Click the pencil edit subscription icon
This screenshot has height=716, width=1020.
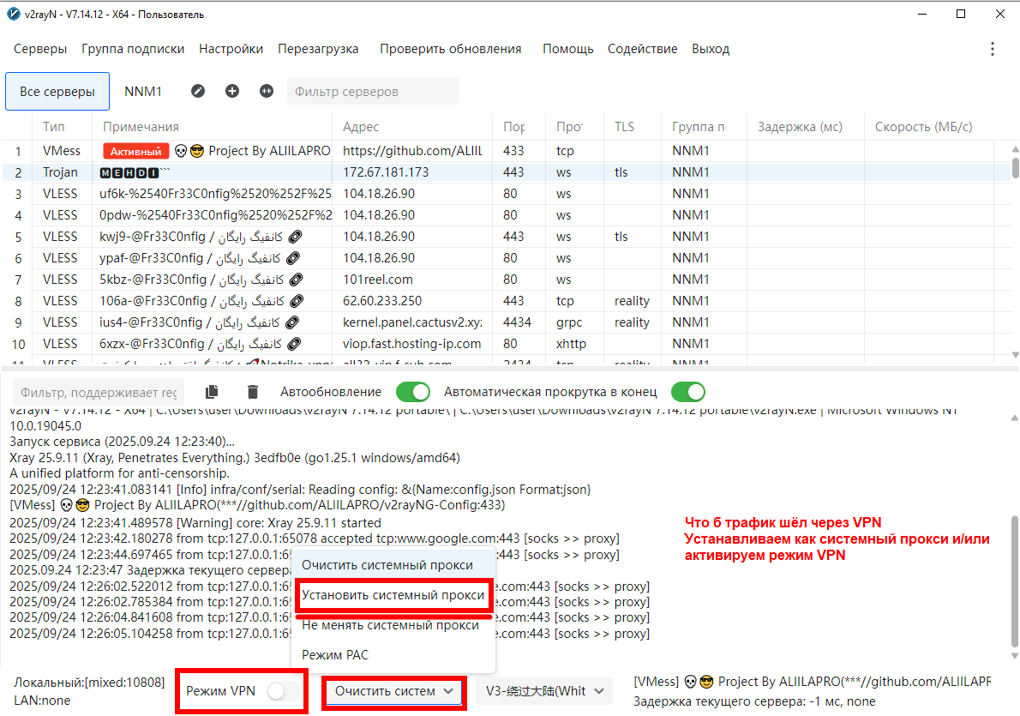198,91
